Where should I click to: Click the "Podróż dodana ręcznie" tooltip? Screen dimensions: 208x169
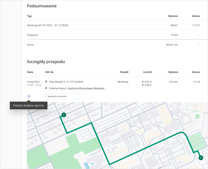pos(28,106)
